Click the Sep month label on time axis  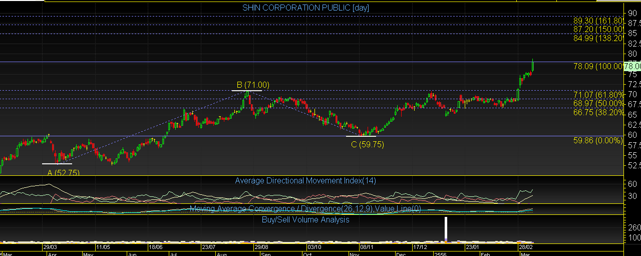(266, 254)
